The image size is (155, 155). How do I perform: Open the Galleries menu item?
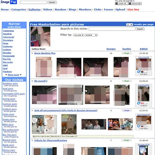point(34,9)
